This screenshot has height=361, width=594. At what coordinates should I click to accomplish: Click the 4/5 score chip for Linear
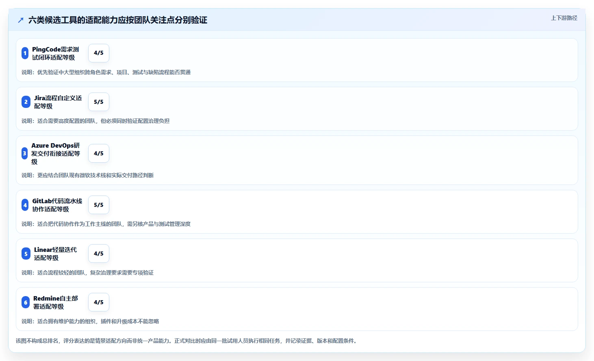point(99,254)
